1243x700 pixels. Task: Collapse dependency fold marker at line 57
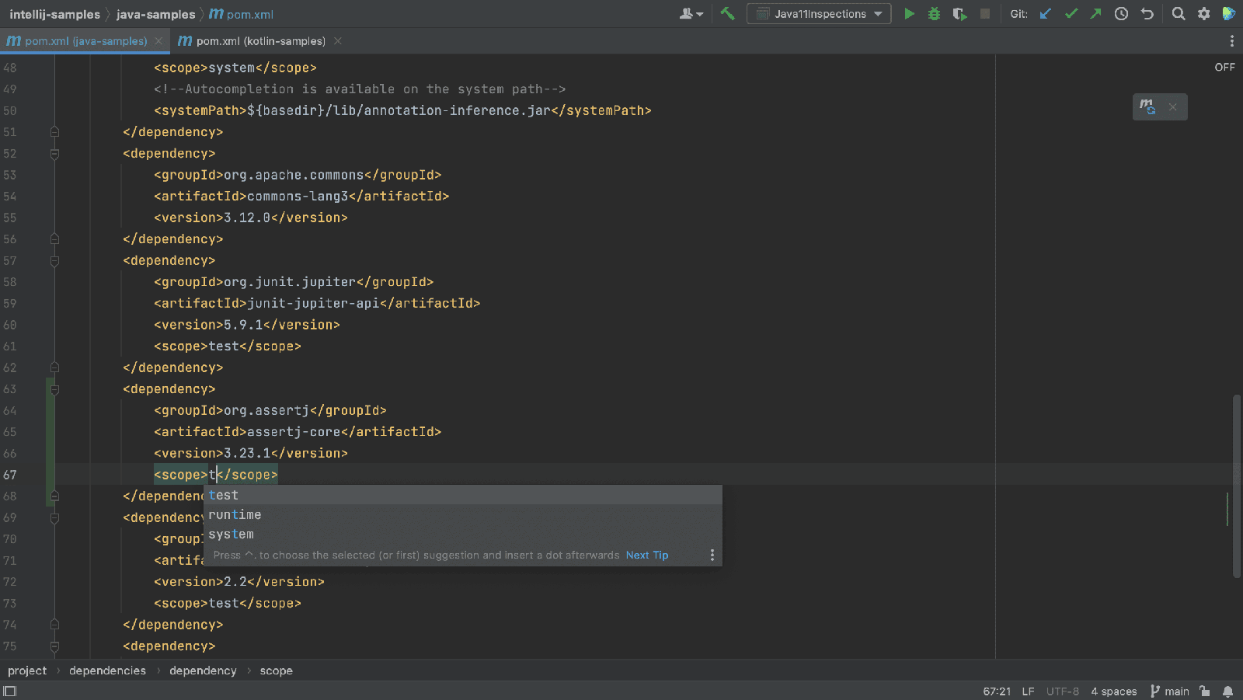point(54,261)
